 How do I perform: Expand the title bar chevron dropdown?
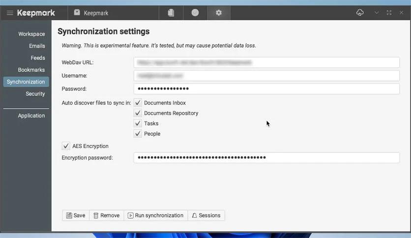[x=377, y=13]
